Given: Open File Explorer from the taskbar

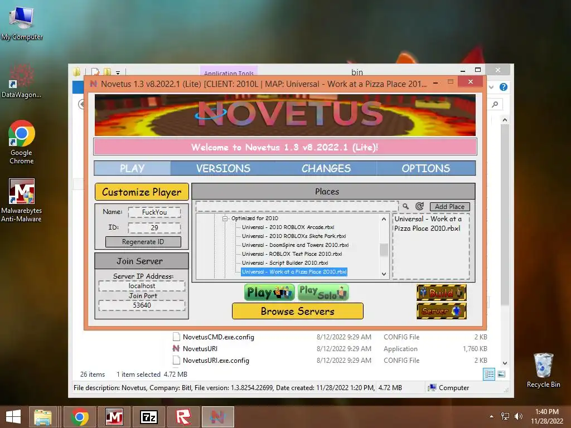Looking at the screenshot, I should [43, 417].
